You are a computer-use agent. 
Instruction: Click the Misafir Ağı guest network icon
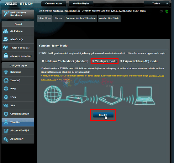click(x=6, y=39)
